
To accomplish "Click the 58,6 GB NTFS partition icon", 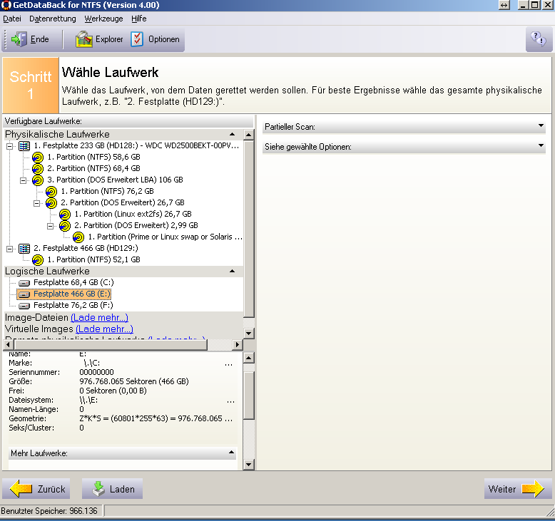I will click(38, 157).
